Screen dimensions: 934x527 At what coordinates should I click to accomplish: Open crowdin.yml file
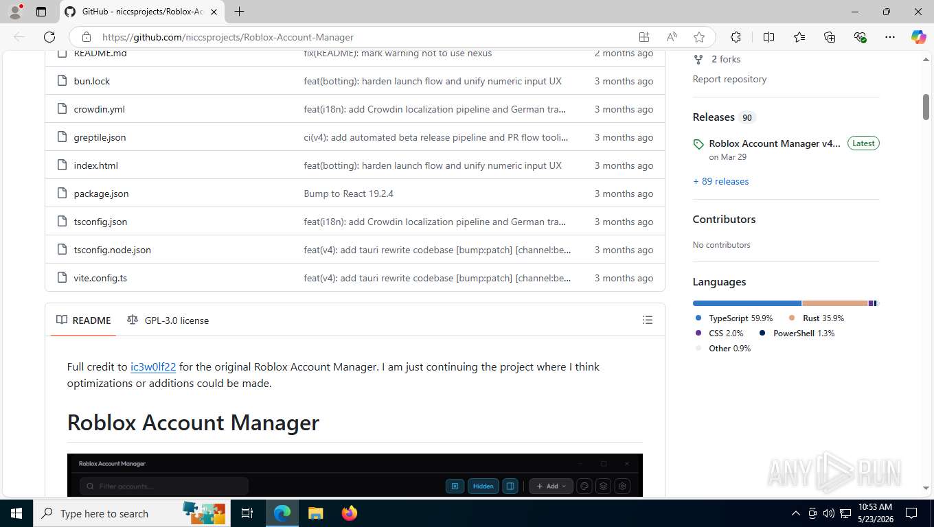tap(100, 109)
